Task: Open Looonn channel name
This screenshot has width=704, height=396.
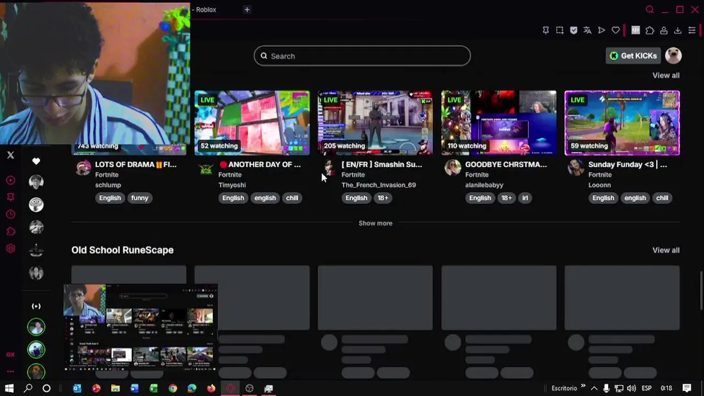Action: (599, 185)
